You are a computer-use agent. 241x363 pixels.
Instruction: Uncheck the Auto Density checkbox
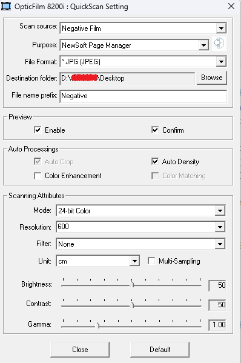click(155, 161)
